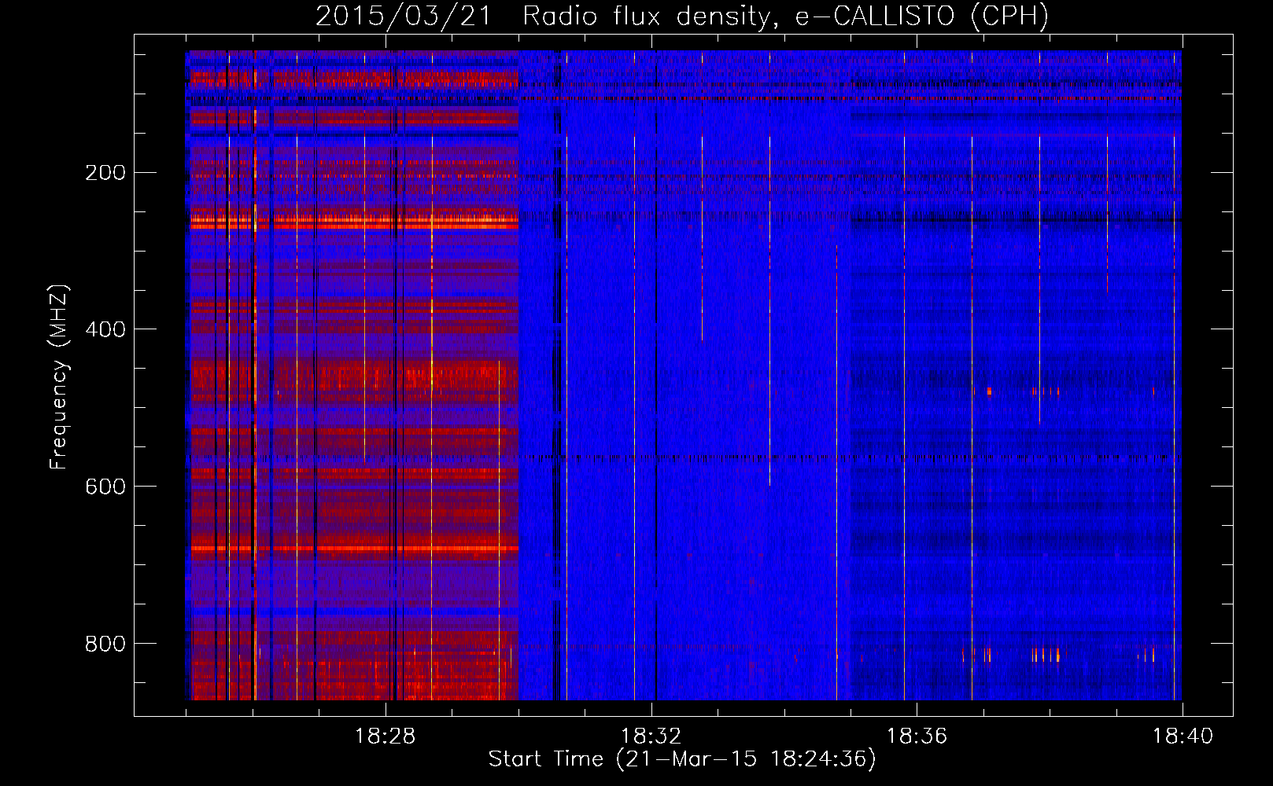Click the plot title 'Radio flux density, e-CALLISTO (CPH)'
This screenshot has width=1273, height=786.
coord(786,17)
